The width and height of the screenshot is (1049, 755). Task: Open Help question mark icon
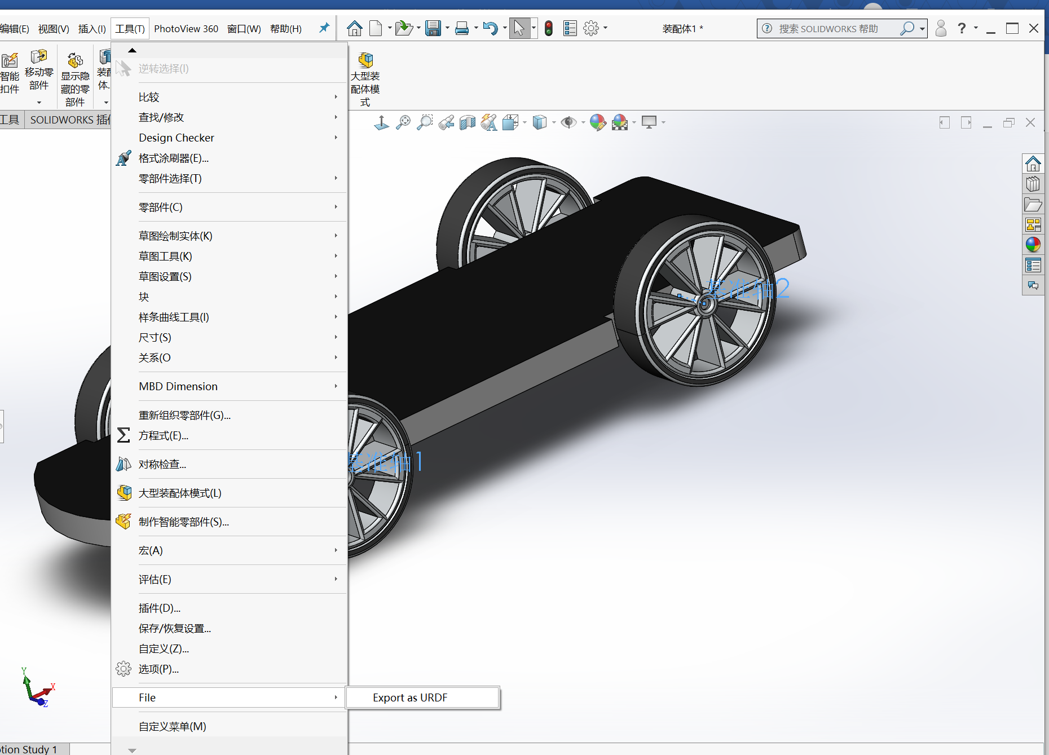point(962,28)
